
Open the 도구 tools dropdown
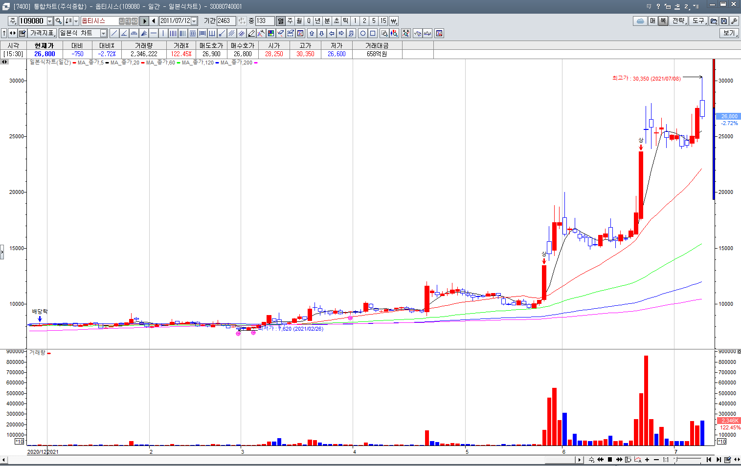click(x=699, y=21)
